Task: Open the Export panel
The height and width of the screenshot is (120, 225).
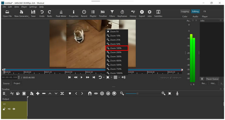Action: (142, 14)
